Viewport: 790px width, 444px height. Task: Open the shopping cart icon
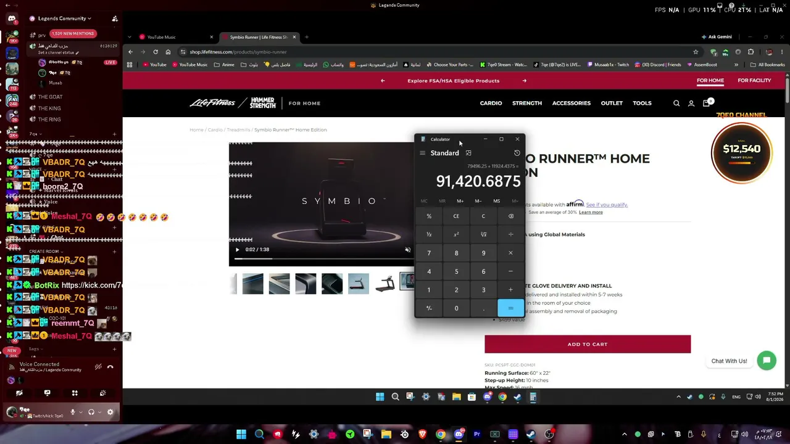pos(707,103)
